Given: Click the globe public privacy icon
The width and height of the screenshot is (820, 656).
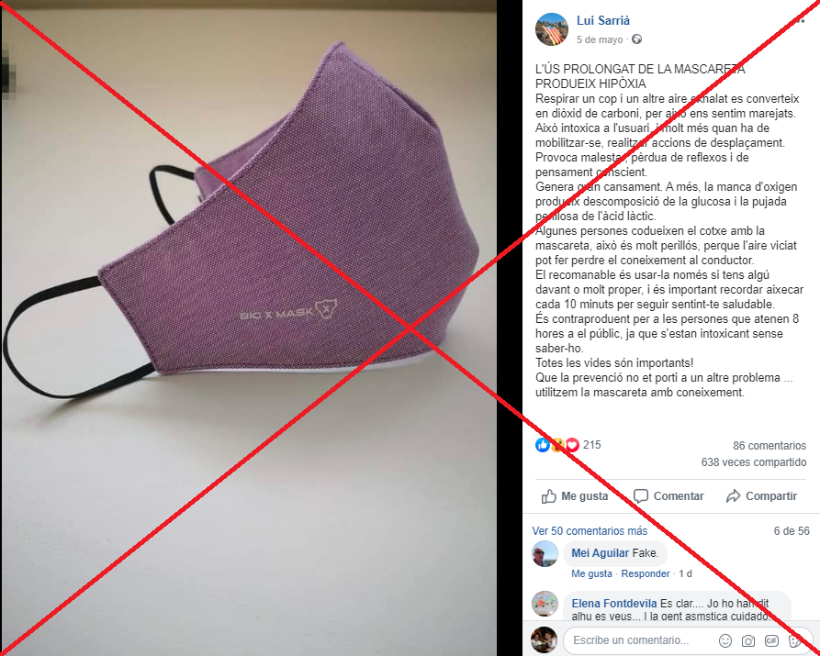Looking at the screenshot, I should (x=636, y=39).
